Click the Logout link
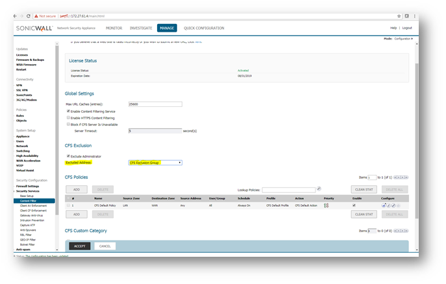 point(407,28)
